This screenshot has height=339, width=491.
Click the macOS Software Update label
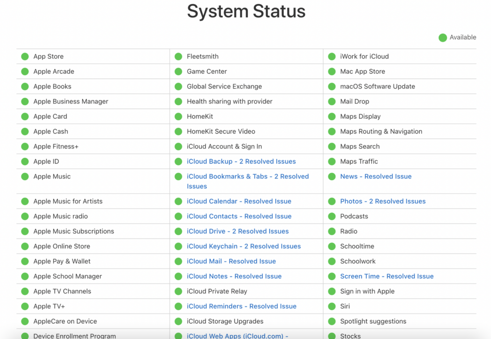click(377, 87)
